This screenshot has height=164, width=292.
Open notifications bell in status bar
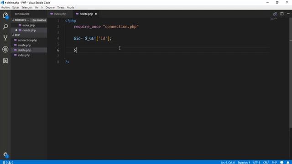(x=288, y=163)
